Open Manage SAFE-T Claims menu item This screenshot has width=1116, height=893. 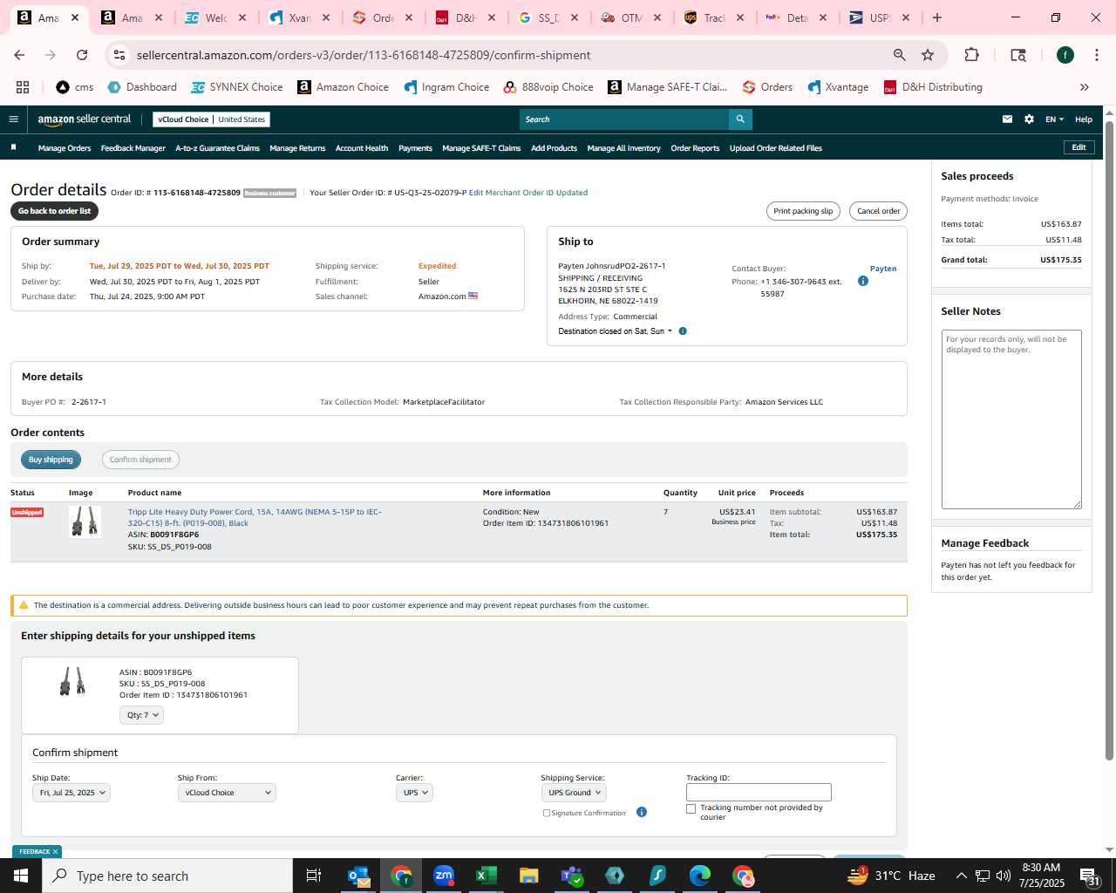[481, 148]
